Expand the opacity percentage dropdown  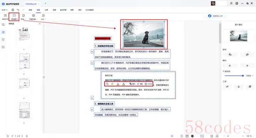pyautogui.click(x=250, y=76)
